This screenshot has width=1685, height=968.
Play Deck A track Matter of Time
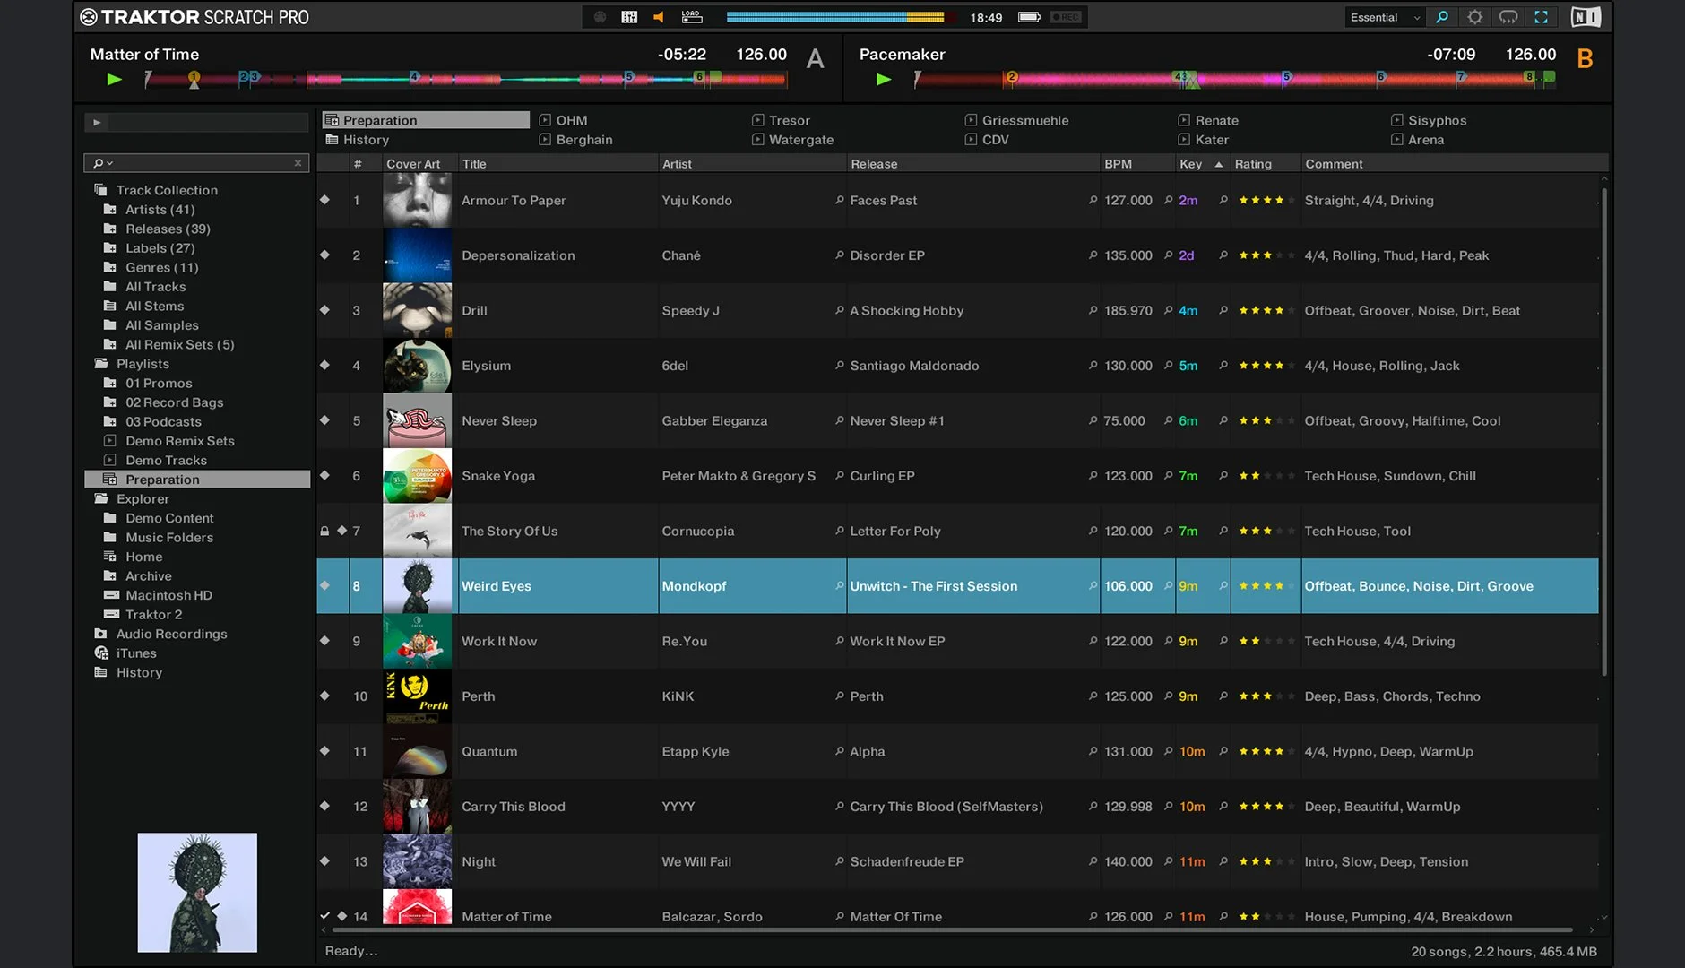click(x=114, y=79)
